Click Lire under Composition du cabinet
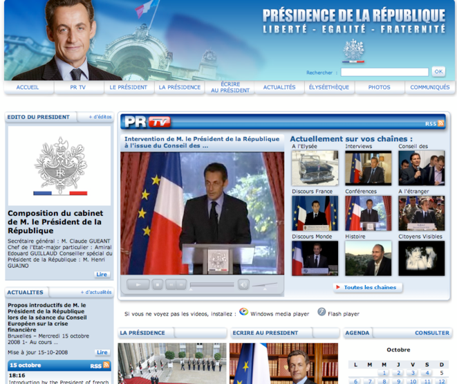The image size is (457, 384). click(102, 275)
